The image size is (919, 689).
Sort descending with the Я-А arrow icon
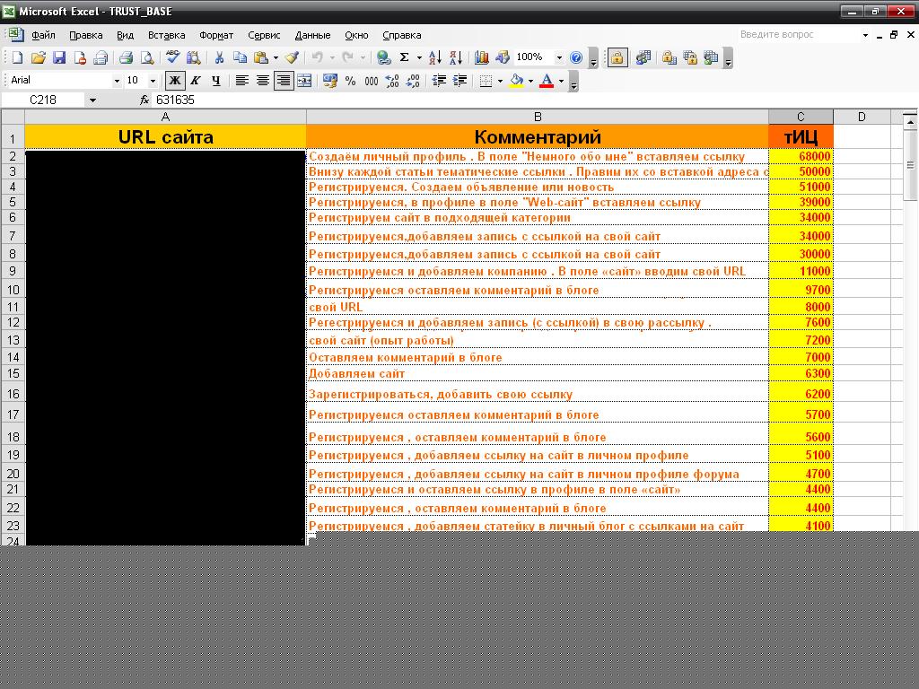click(x=455, y=57)
